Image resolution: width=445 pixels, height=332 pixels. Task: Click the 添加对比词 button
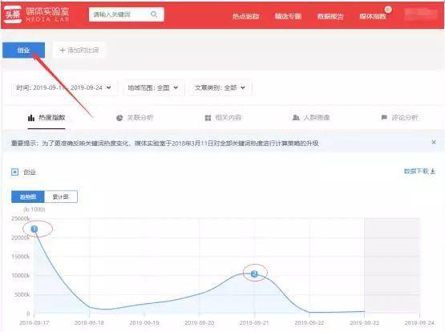79,51
